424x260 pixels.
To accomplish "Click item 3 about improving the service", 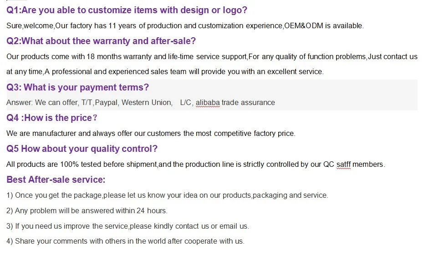I will [x=128, y=226].
